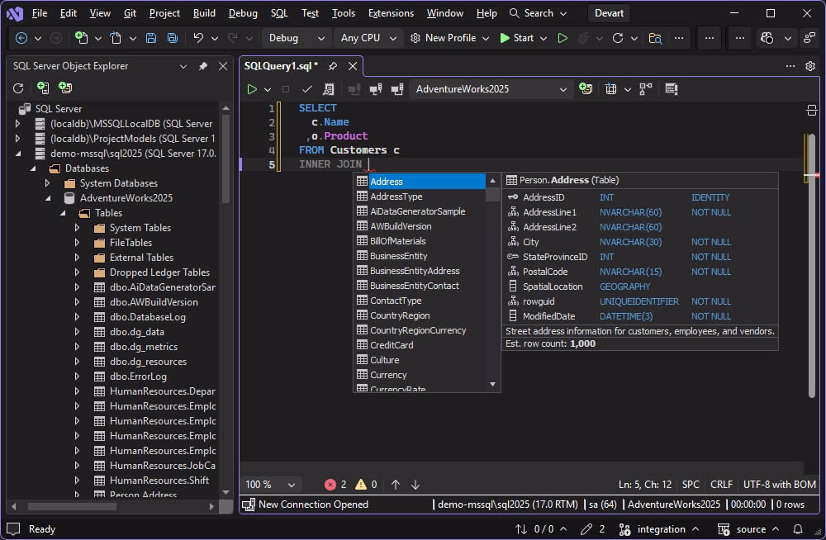Select the HumanResources.Shift table in the tree

159,481
